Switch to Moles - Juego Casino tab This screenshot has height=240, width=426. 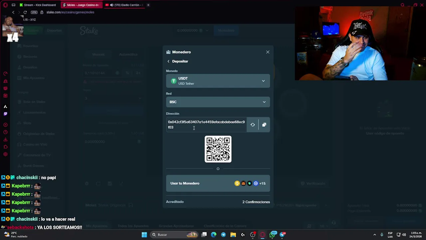pos(81,5)
